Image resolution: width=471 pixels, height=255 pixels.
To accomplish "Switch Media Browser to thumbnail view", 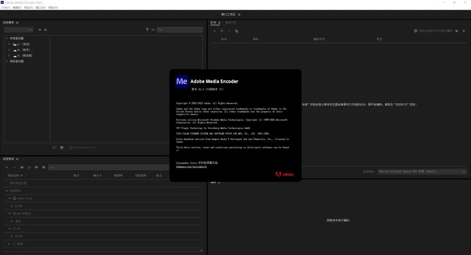I will (61, 147).
